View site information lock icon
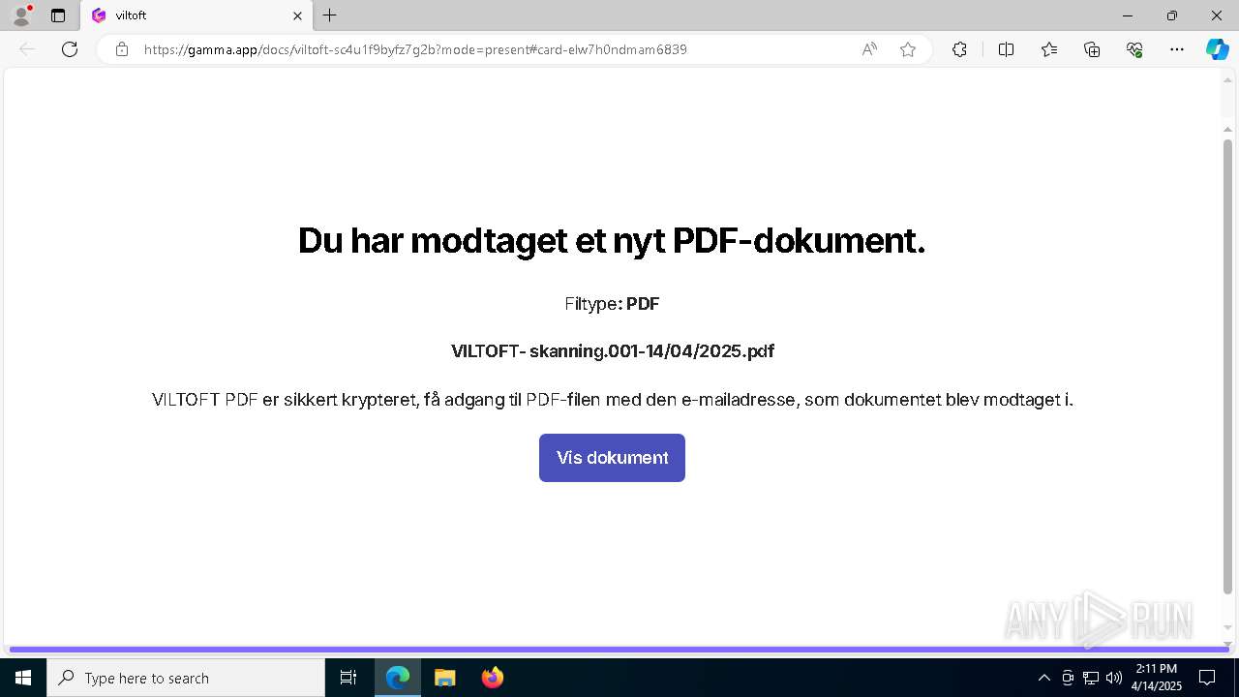The width and height of the screenshot is (1239, 697). tap(121, 49)
